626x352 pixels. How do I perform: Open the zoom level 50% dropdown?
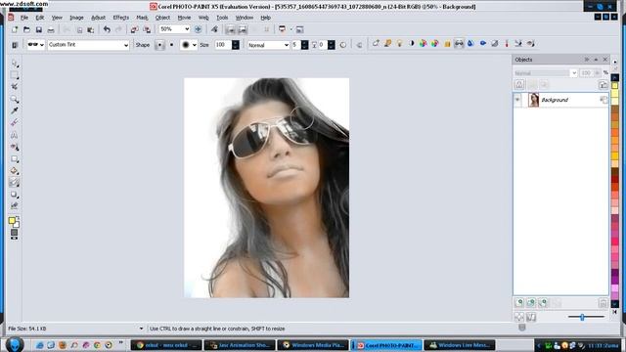pyautogui.click(x=187, y=29)
